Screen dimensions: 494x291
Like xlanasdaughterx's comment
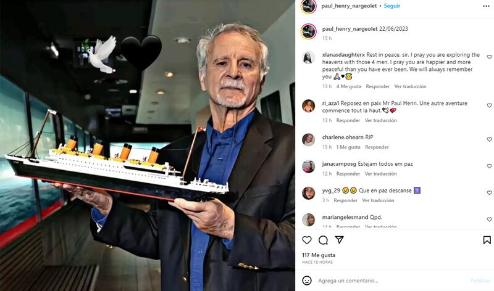[x=489, y=57]
